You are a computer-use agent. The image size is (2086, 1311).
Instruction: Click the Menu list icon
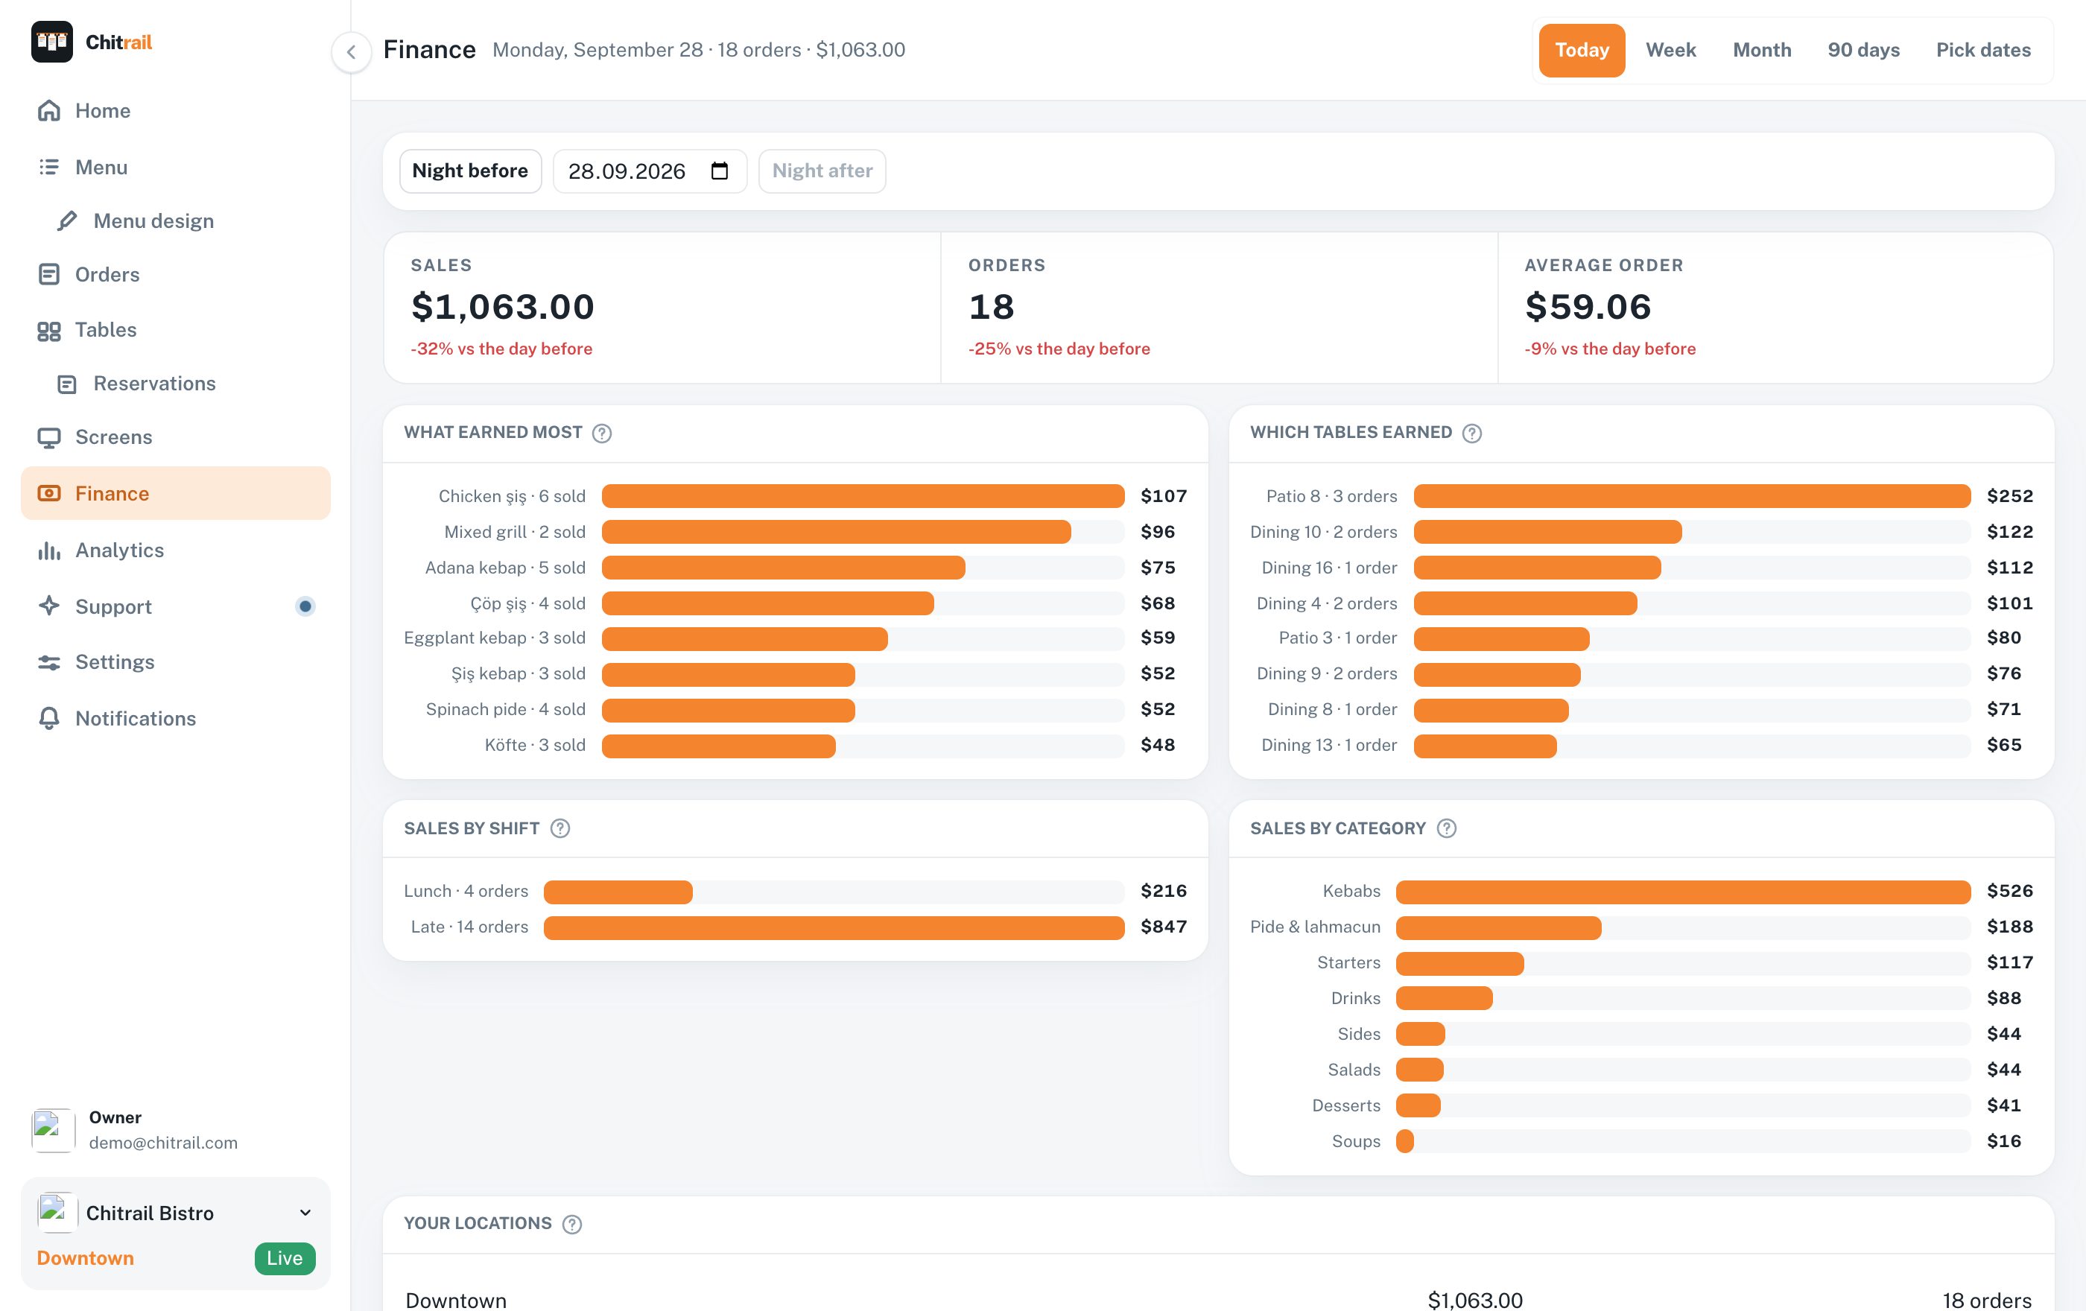[49, 167]
